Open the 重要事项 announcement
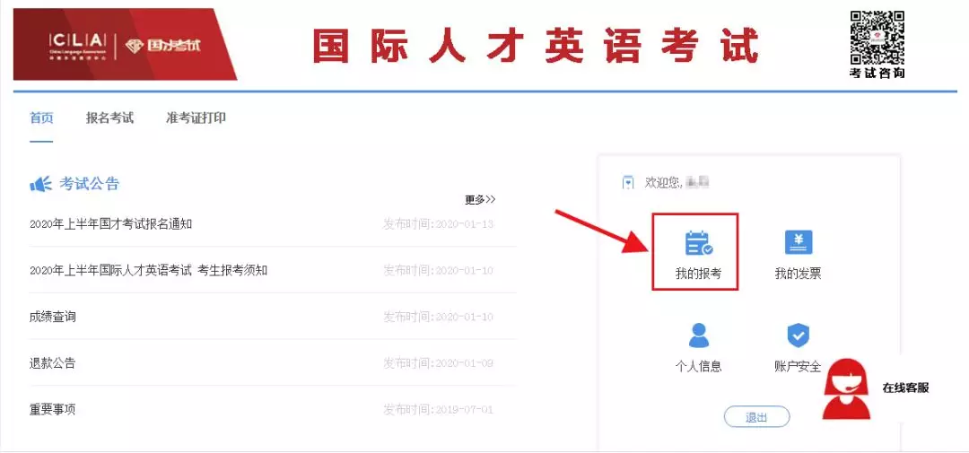Screen dimensions: 969x453 pos(53,410)
